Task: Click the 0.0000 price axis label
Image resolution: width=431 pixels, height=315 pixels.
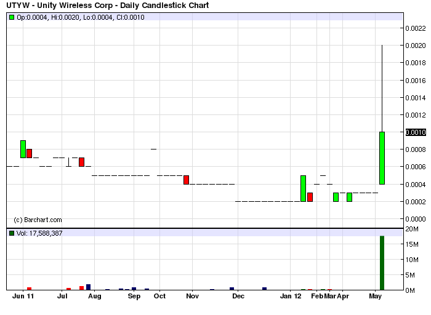Action: click(x=416, y=219)
